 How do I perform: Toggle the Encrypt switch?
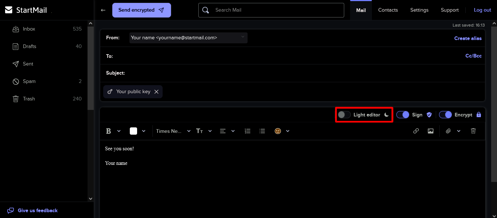click(445, 115)
